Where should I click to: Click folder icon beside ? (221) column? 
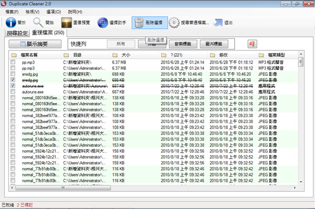click(164, 55)
